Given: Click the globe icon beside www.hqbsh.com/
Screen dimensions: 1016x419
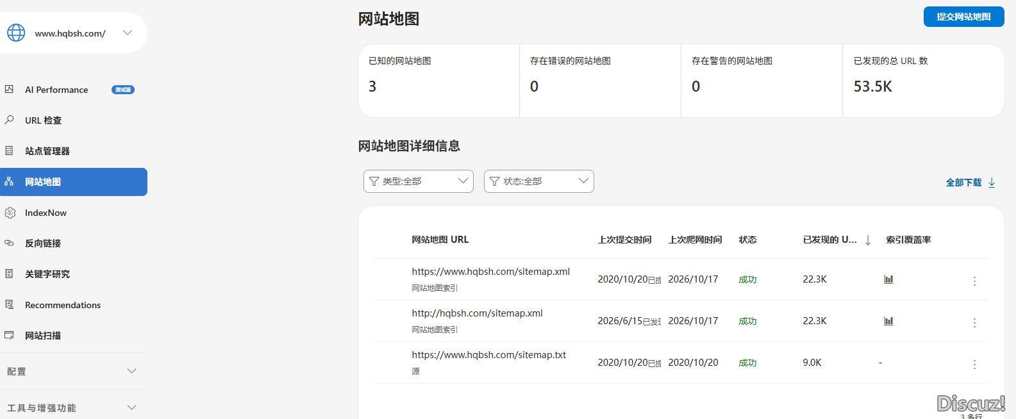Looking at the screenshot, I should coord(16,33).
